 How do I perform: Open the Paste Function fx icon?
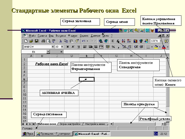tap(118, 41)
